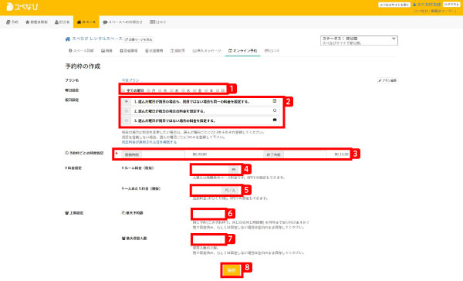Open the 担当者 person-icon item in the navigation bar
This screenshot has height=281, width=463.
coord(62,22)
